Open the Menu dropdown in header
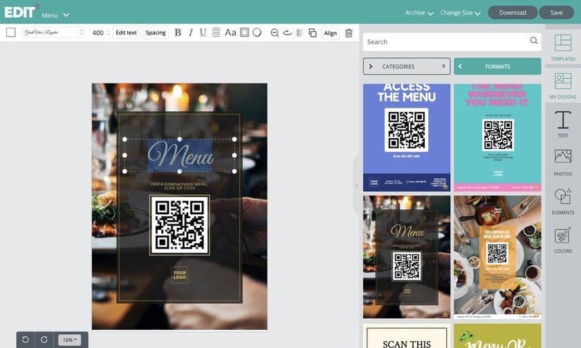 coord(55,15)
